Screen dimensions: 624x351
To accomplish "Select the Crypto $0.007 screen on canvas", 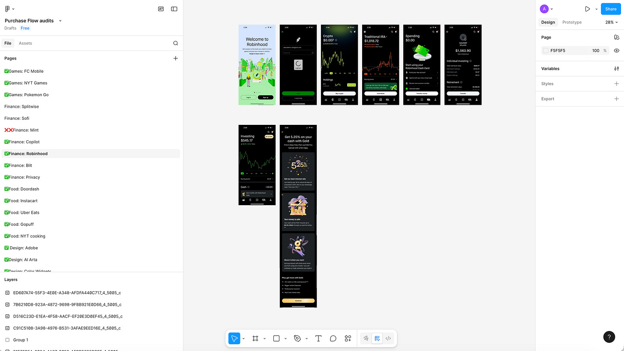I will (x=339, y=65).
